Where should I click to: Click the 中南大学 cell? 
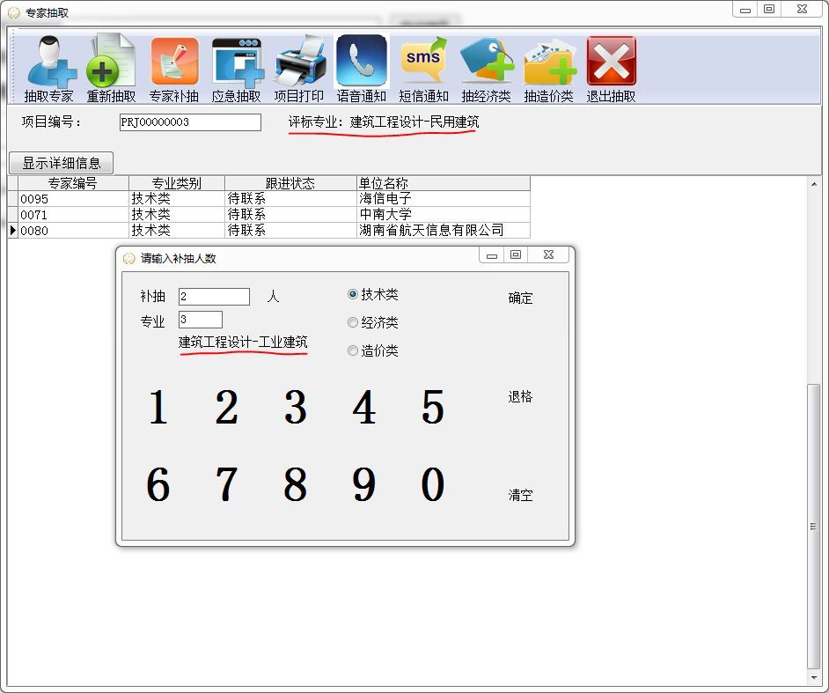click(x=443, y=215)
